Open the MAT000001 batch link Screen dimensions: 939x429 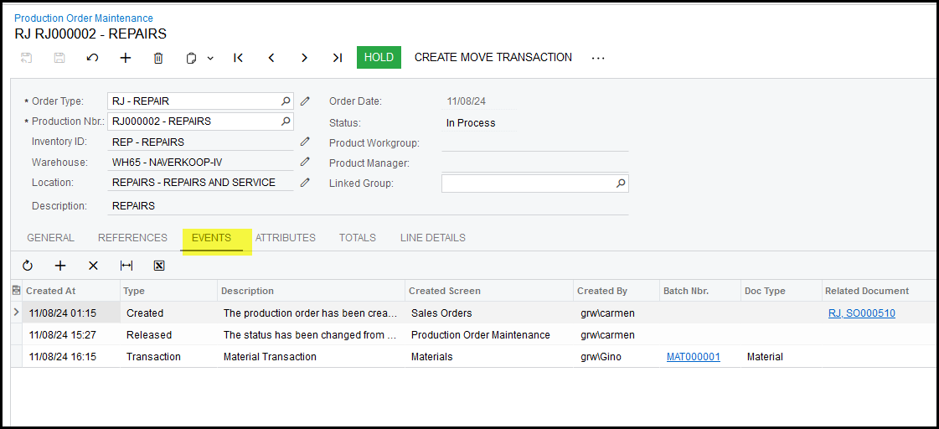point(693,357)
